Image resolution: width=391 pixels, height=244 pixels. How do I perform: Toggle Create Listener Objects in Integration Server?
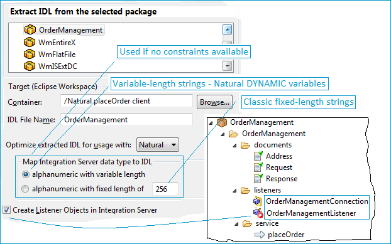(7, 210)
